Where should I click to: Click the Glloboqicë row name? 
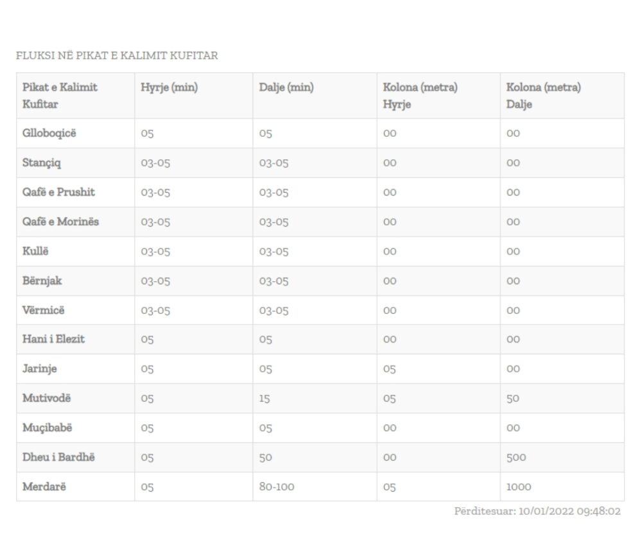pos(49,133)
